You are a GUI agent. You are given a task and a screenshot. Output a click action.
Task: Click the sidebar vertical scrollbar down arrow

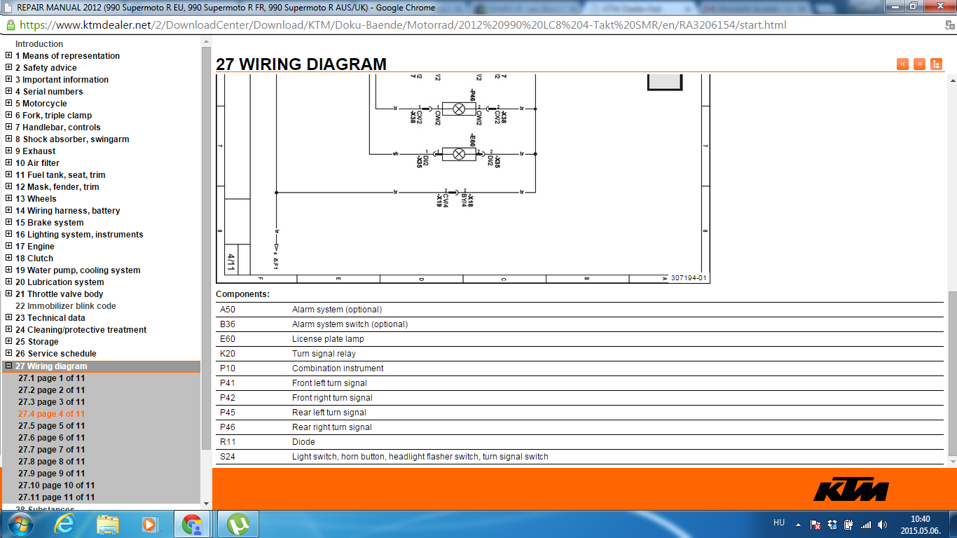(x=206, y=503)
